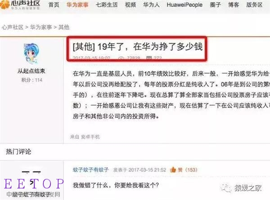Click the reply count comment icon
This screenshot has height=200, width=270.
[x=149, y=58]
